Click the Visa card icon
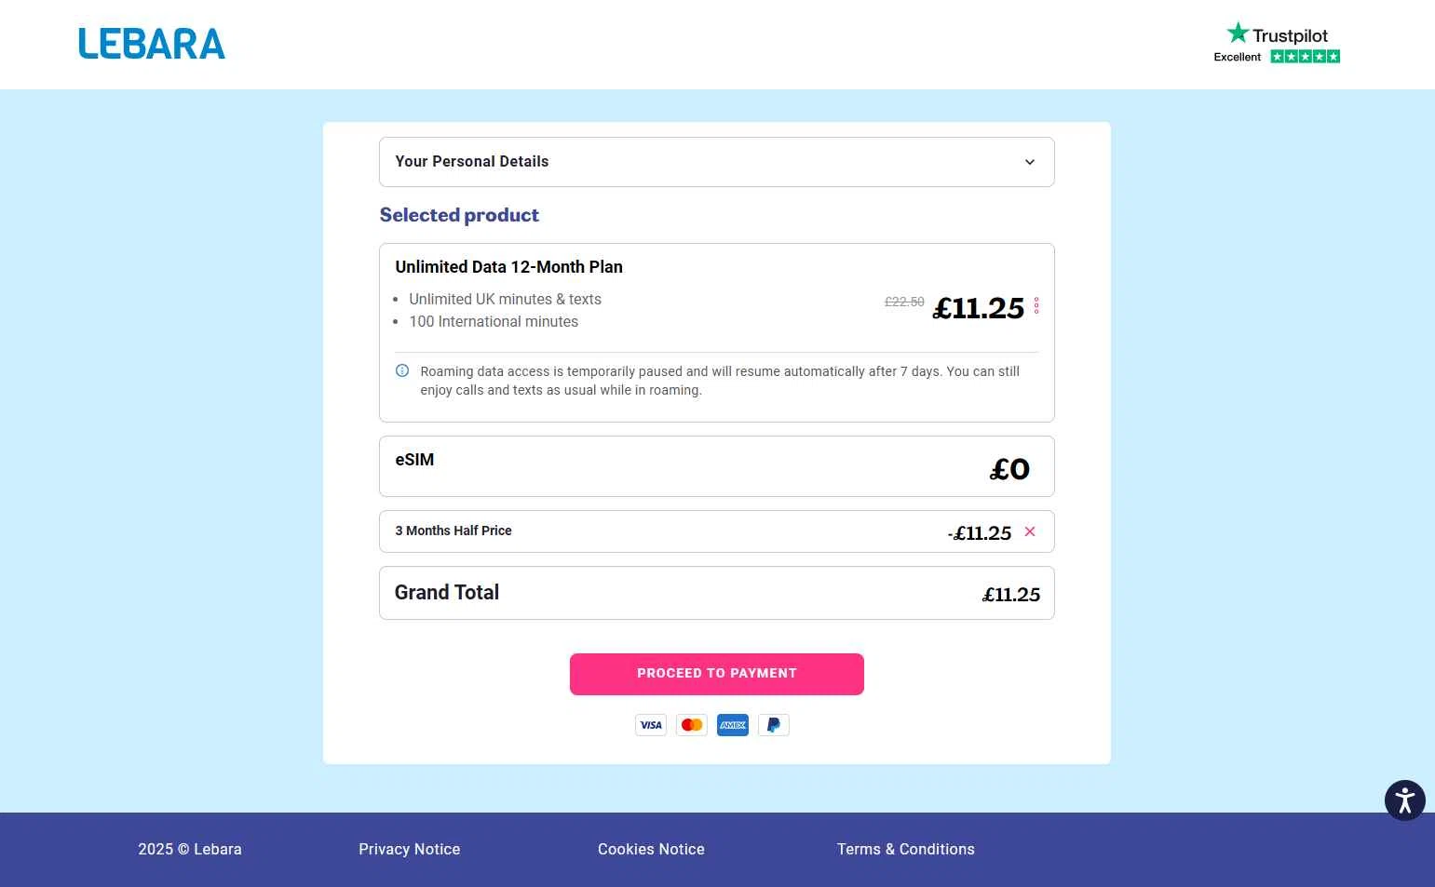 pos(651,725)
